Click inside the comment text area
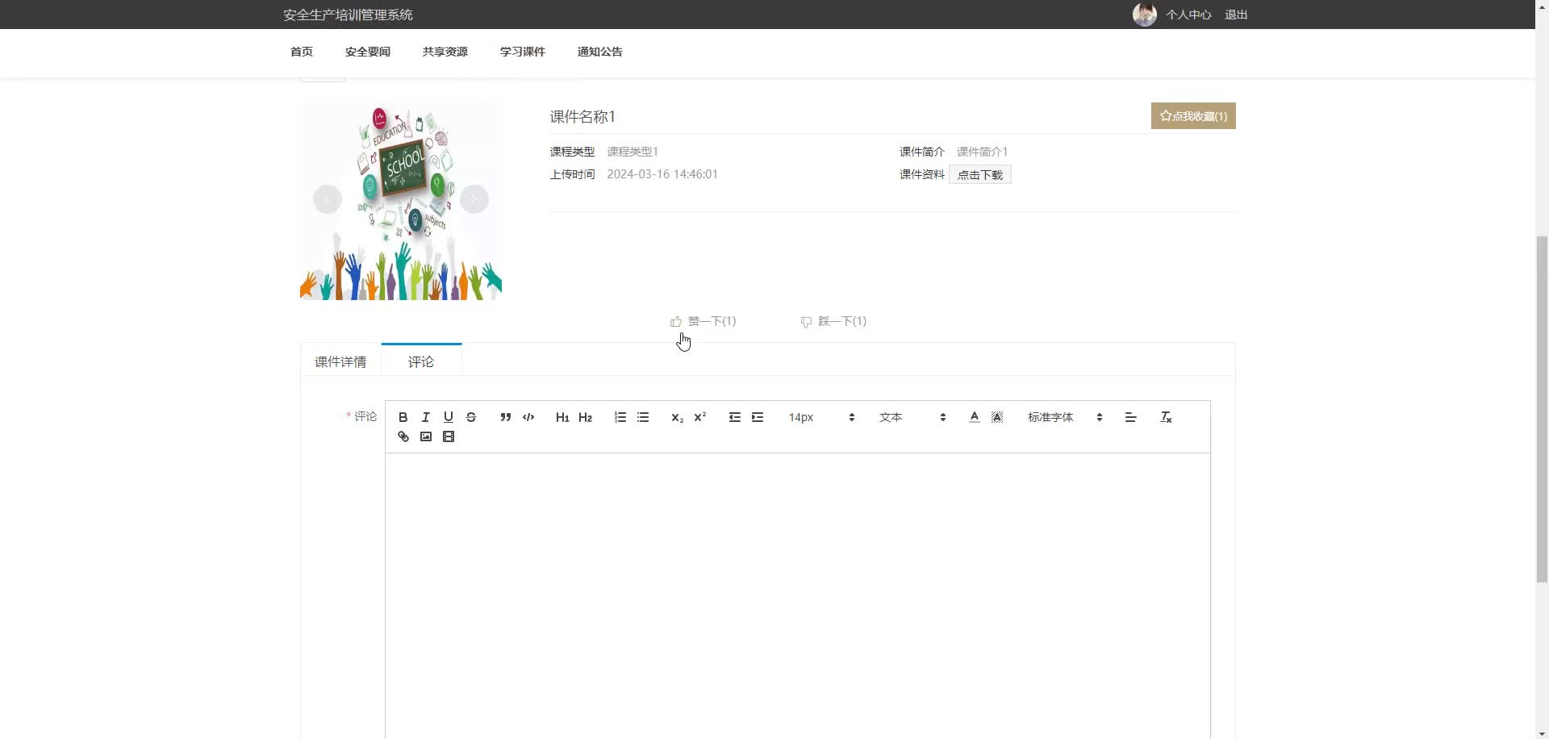The height and width of the screenshot is (739, 1549). tap(798, 595)
